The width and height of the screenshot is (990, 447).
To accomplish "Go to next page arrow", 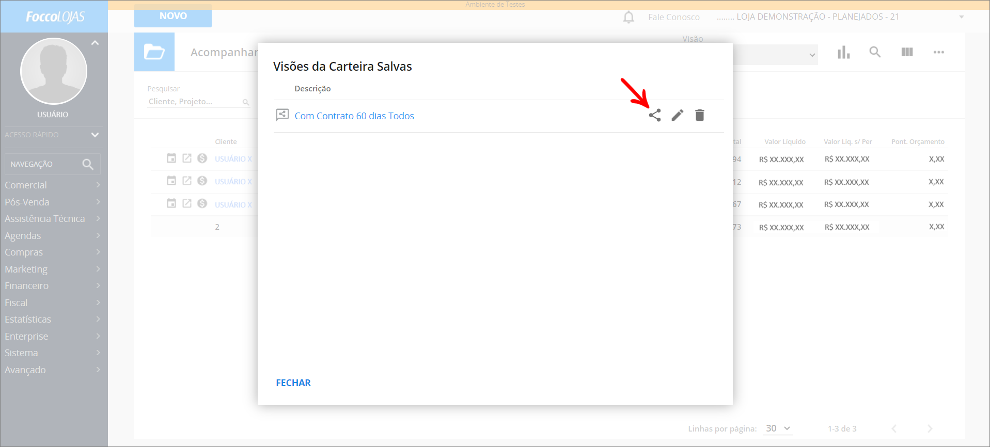I will click(930, 428).
